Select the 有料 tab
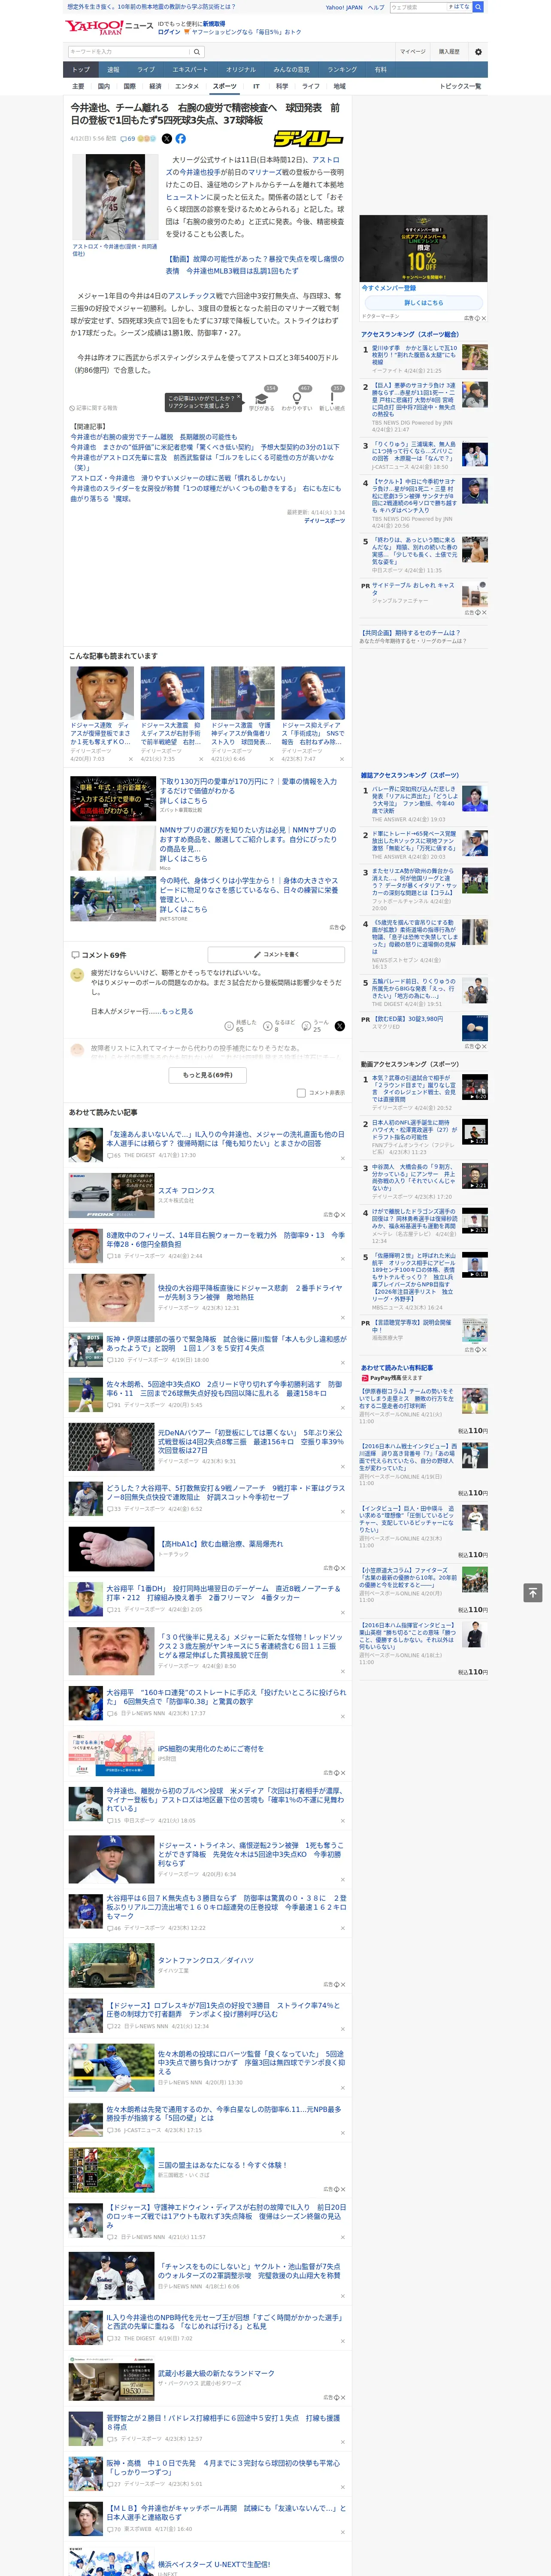 tap(380, 70)
